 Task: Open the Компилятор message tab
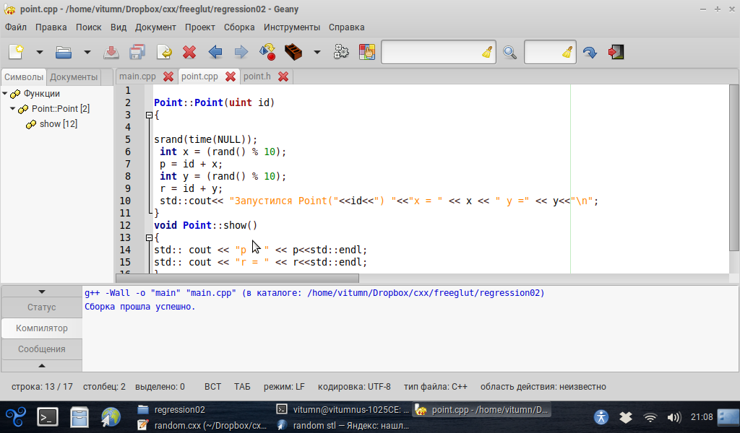[41, 328]
